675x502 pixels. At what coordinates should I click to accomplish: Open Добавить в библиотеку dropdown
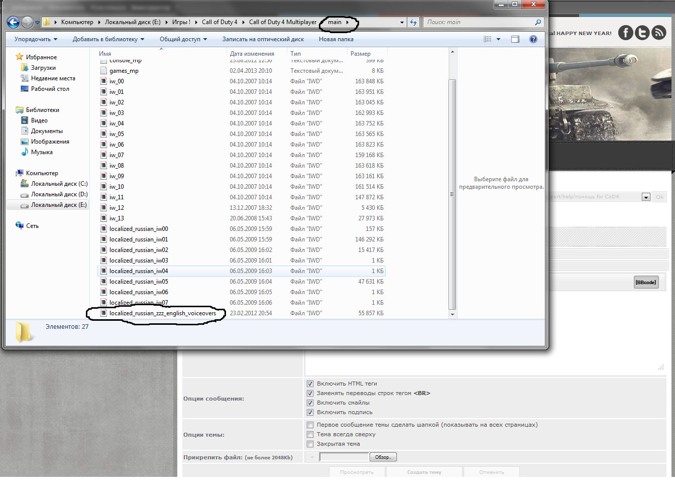tap(108, 39)
